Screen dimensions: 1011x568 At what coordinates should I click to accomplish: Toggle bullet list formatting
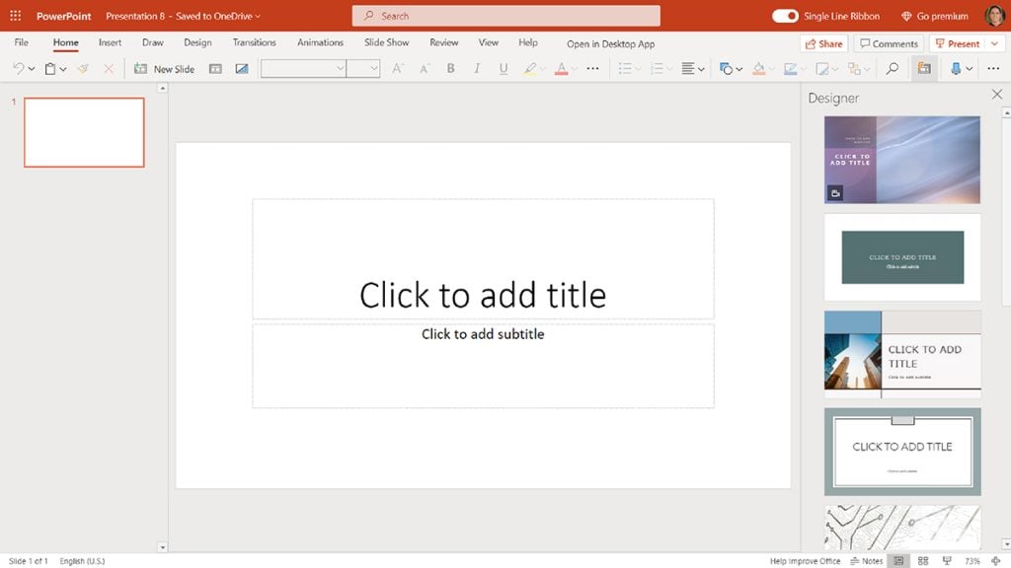(x=626, y=68)
